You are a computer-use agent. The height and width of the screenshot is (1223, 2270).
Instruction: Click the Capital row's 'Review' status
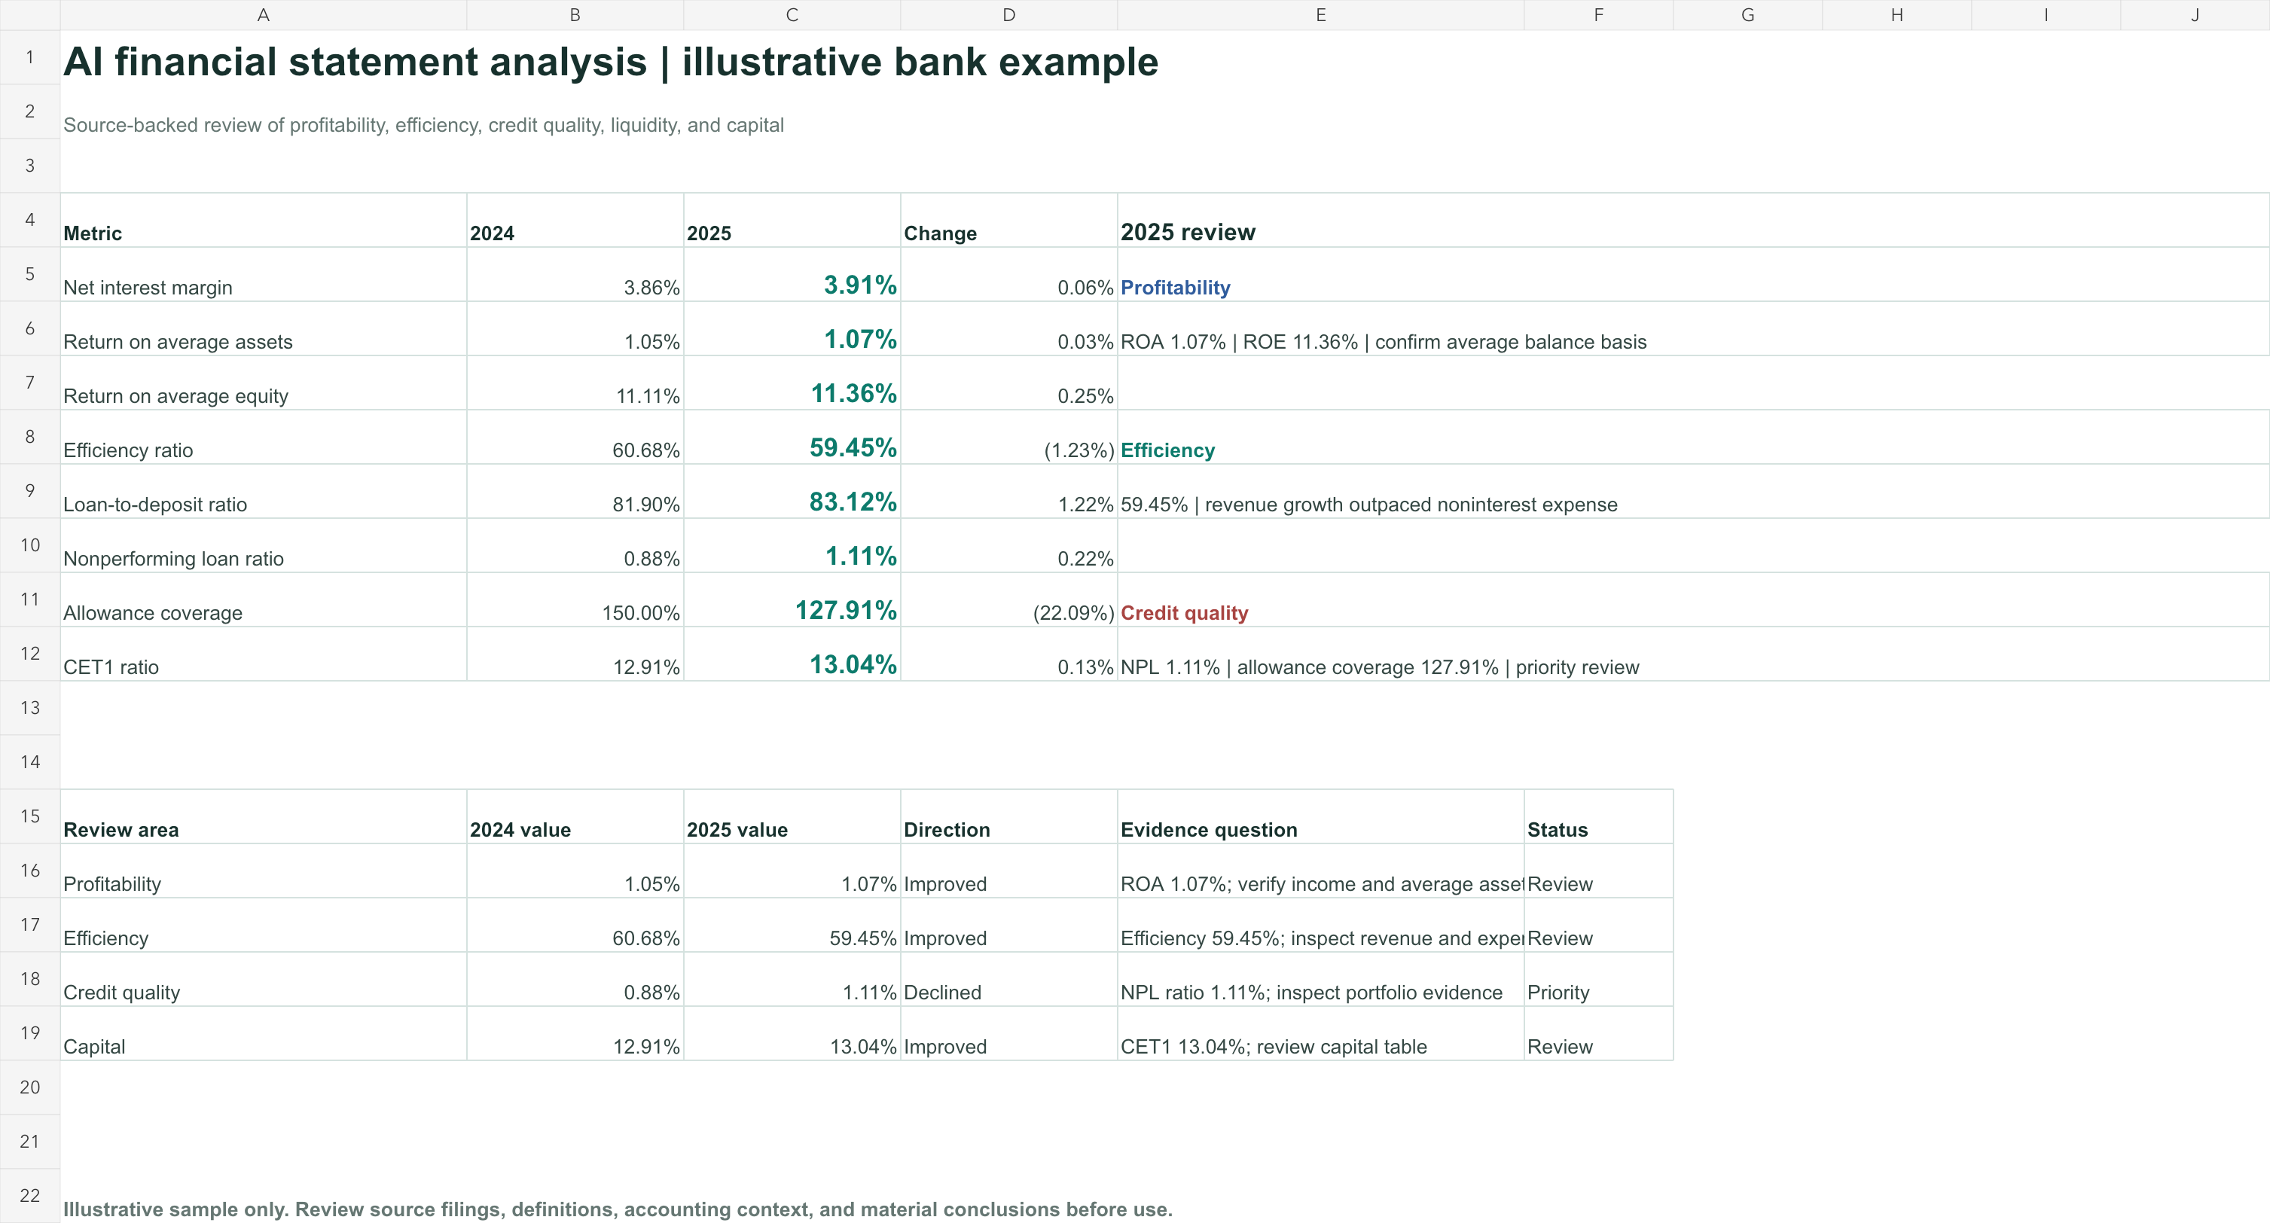[x=1598, y=1033]
